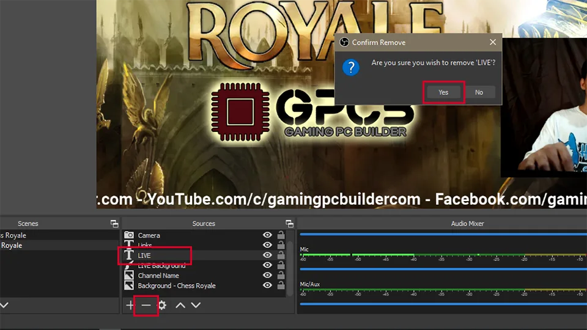This screenshot has width=587, height=330.
Task: Hide Background - Chess Royale source
Action: coord(267,285)
